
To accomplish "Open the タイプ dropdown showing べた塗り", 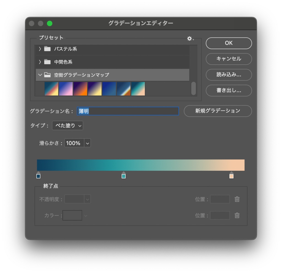I will (x=68, y=125).
